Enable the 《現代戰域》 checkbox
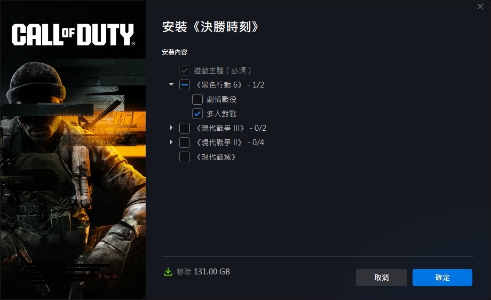The width and height of the screenshot is (491, 300). 185,157
